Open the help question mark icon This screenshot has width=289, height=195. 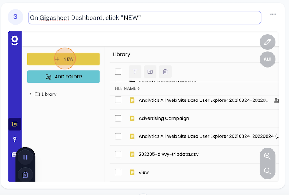coord(14,139)
